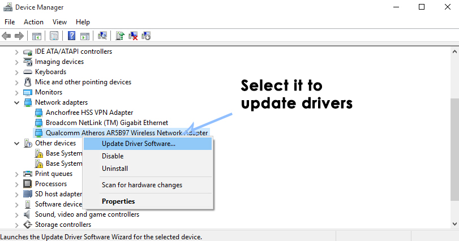The height and width of the screenshot is (241, 459).
Task: Expand the Processors node
Action: 16,184
